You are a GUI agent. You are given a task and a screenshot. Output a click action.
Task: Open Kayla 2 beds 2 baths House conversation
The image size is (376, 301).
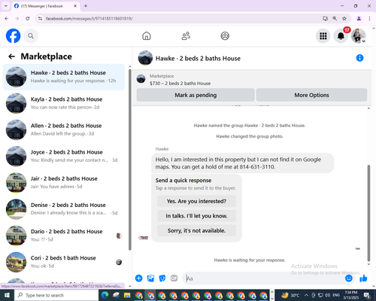(64, 103)
